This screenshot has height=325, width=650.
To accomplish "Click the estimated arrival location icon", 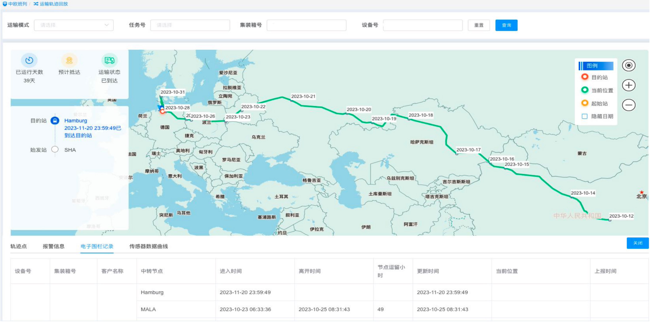I will point(69,60).
